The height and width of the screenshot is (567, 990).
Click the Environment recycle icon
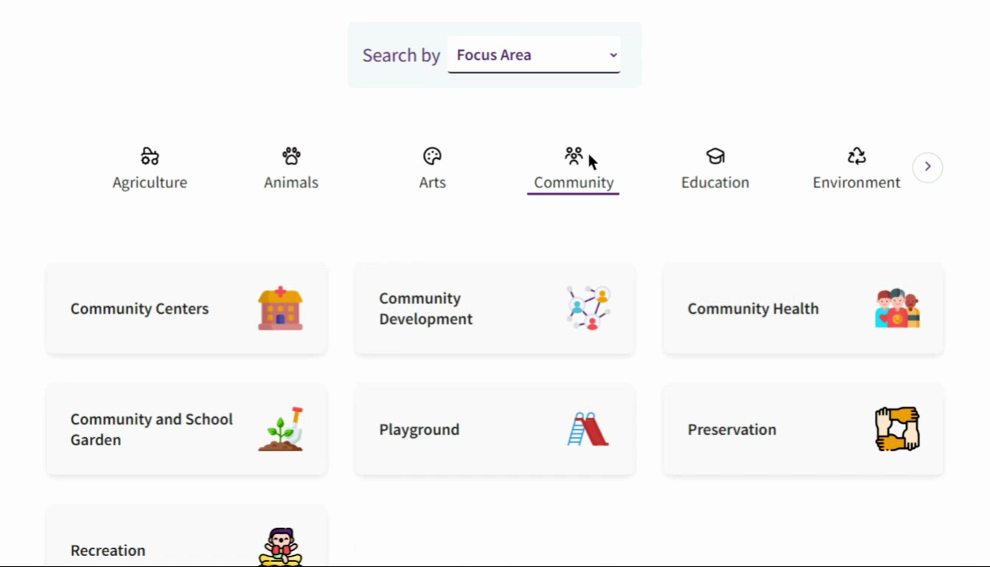pyautogui.click(x=856, y=156)
